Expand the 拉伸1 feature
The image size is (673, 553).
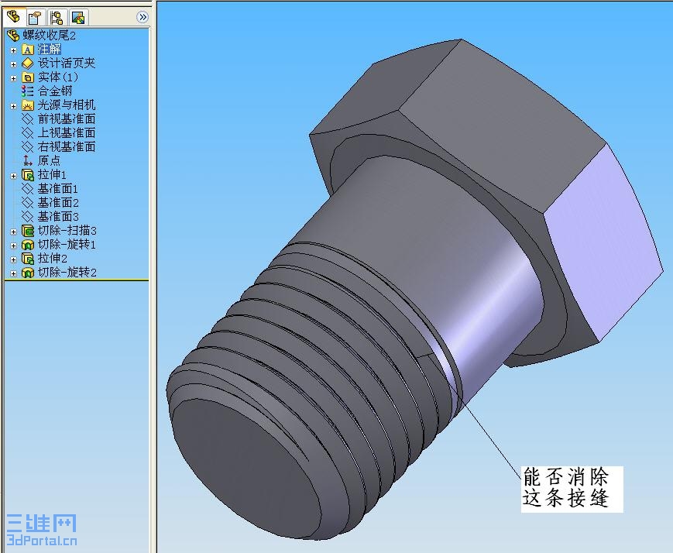[x=13, y=176]
